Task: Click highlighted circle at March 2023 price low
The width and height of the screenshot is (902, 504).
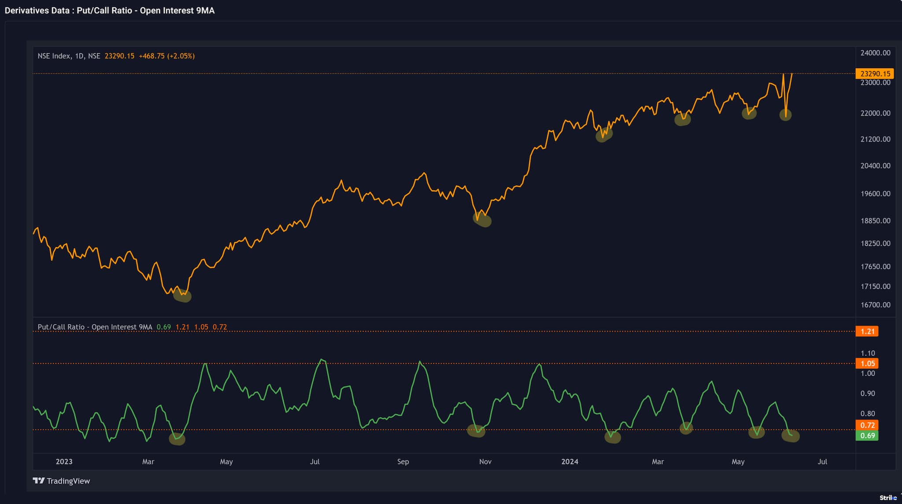Action: pos(182,296)
